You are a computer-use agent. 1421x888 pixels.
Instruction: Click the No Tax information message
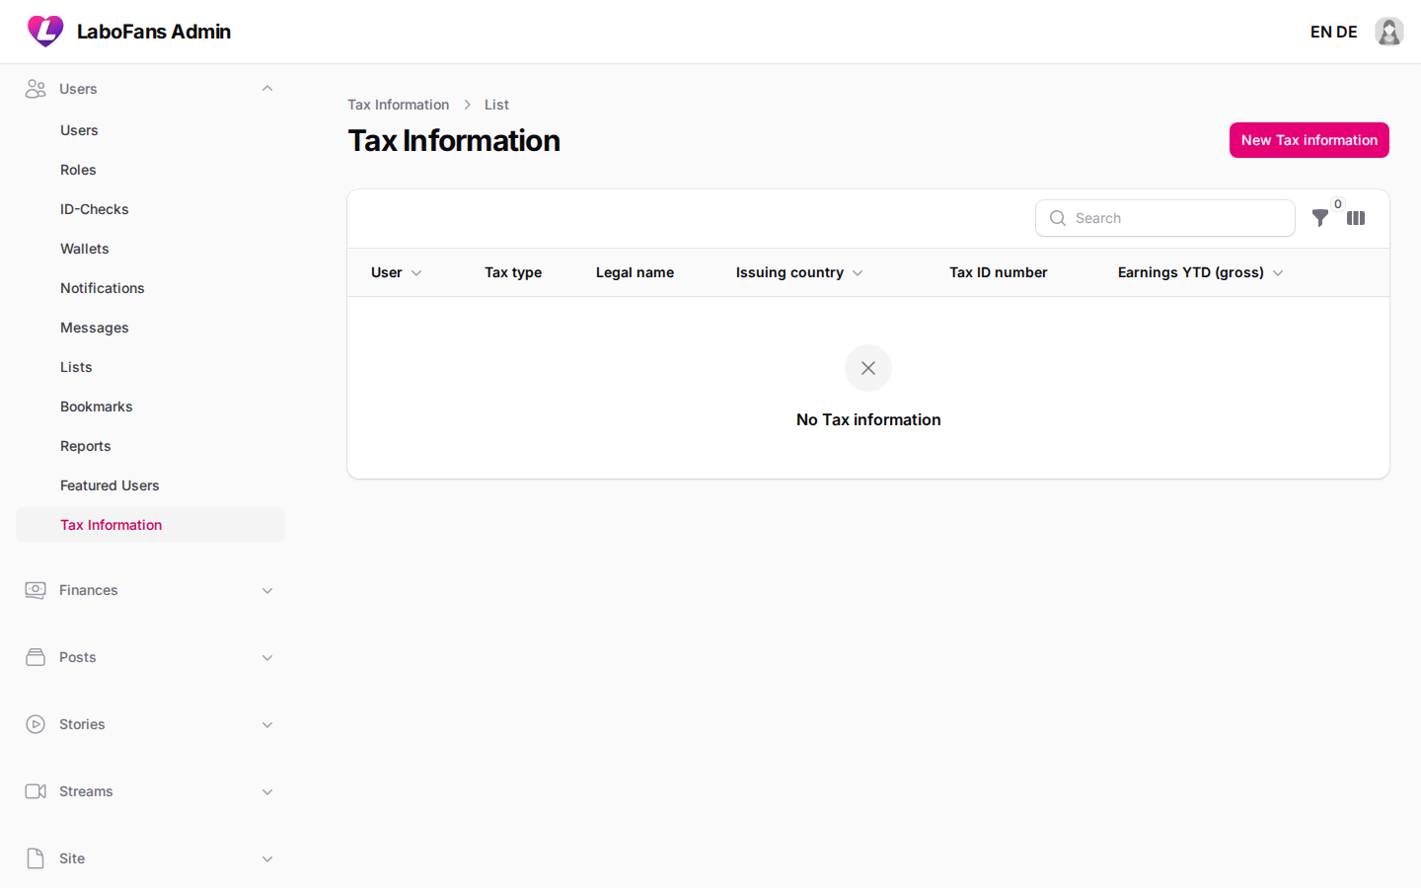pos(868,419)
